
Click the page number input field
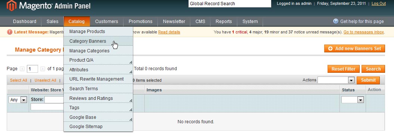tap(32, 69)
